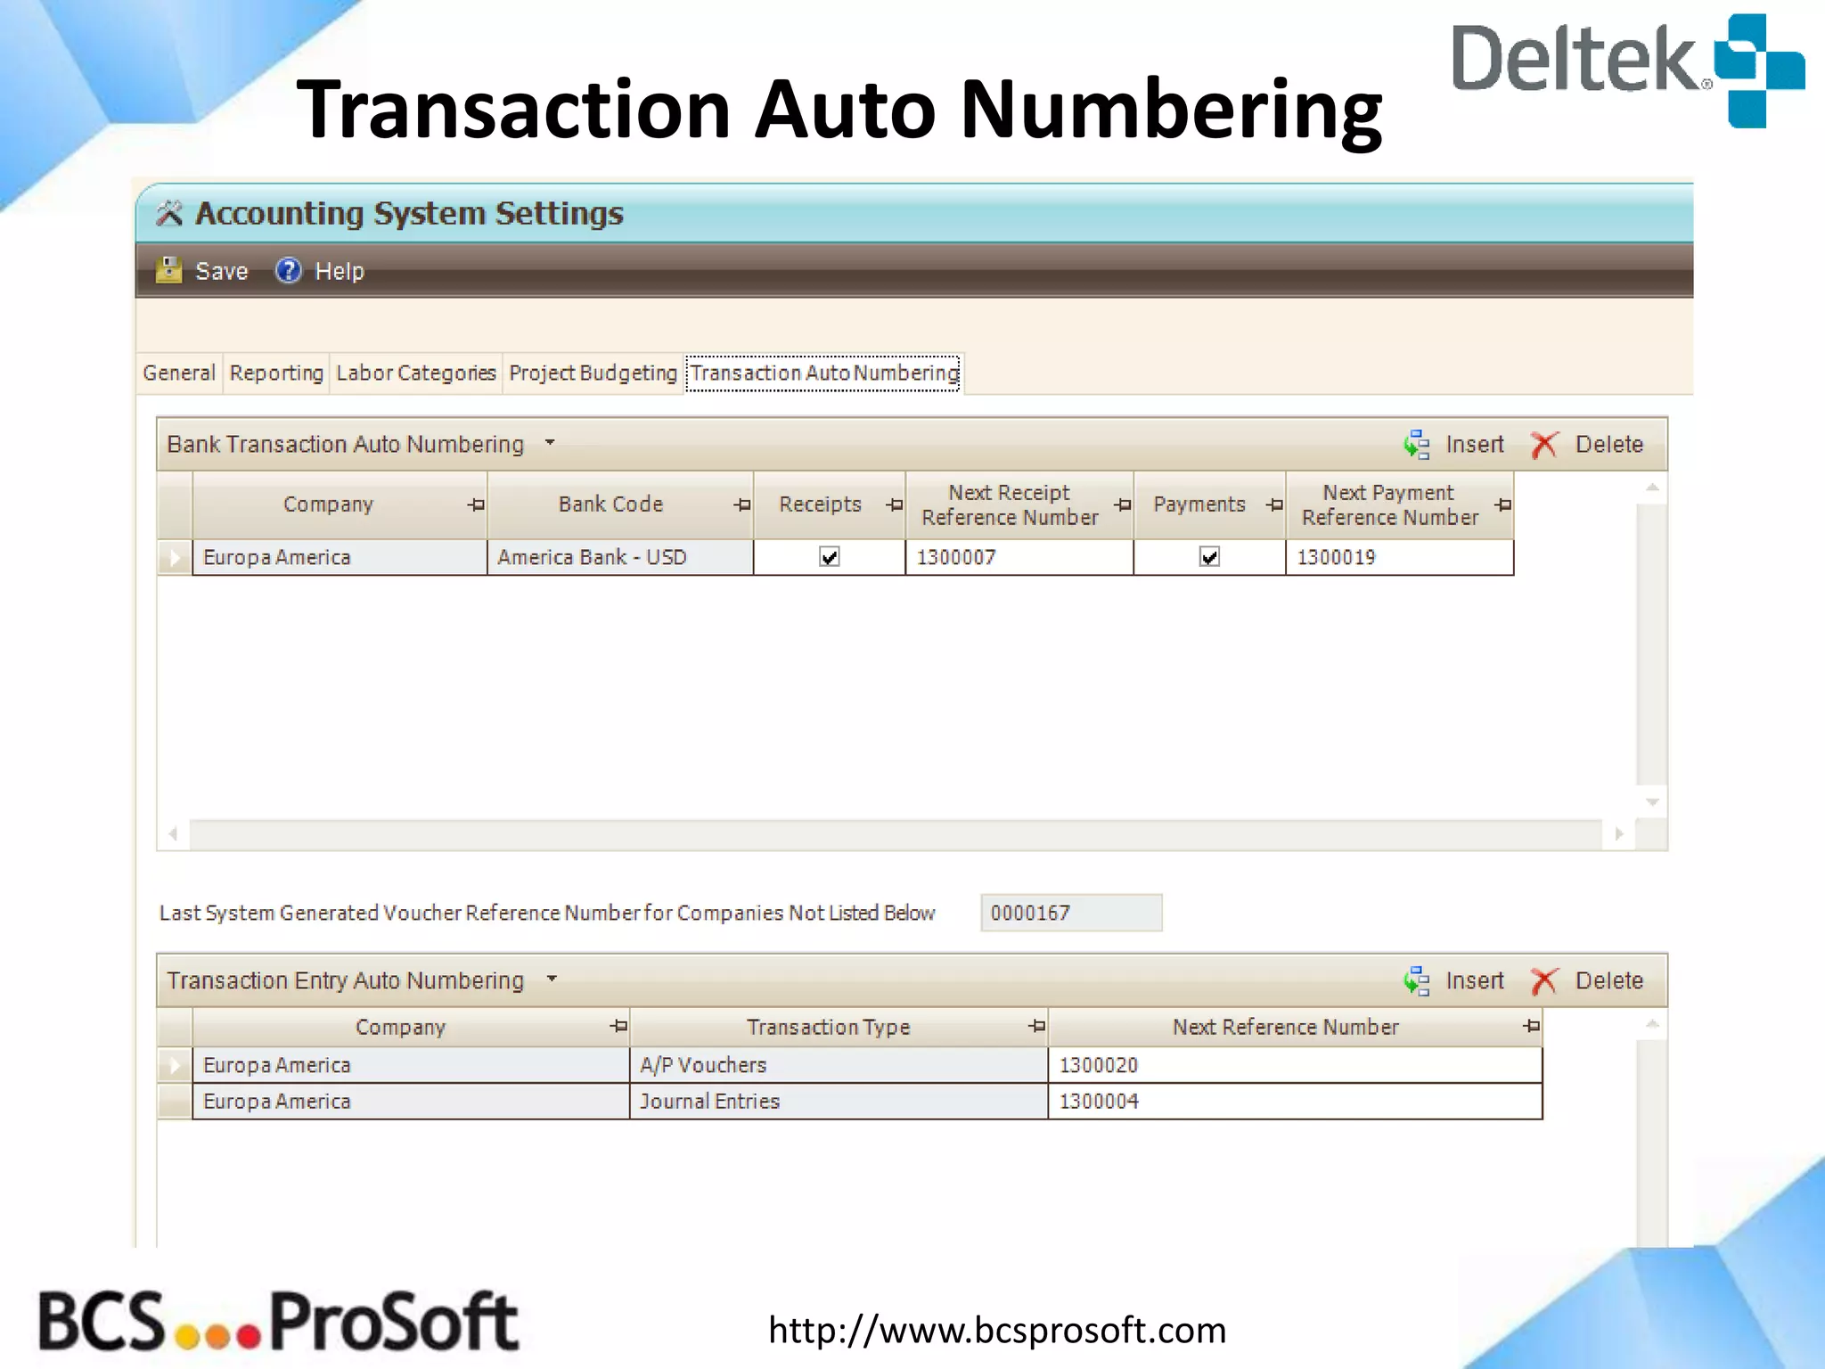This screenshot has width=1825, height=1369.
Task: Select row indicator for A/P Vouchers row
Action: click(x=175, y=1065)
